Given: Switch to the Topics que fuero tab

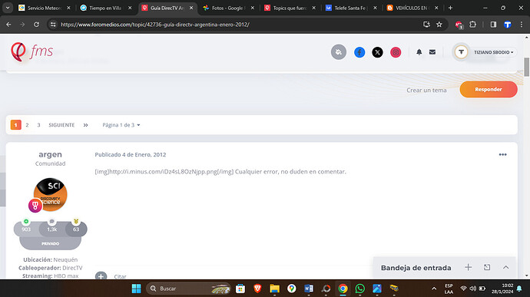Looking at the screenshot, I should click(x=290, y=8).
